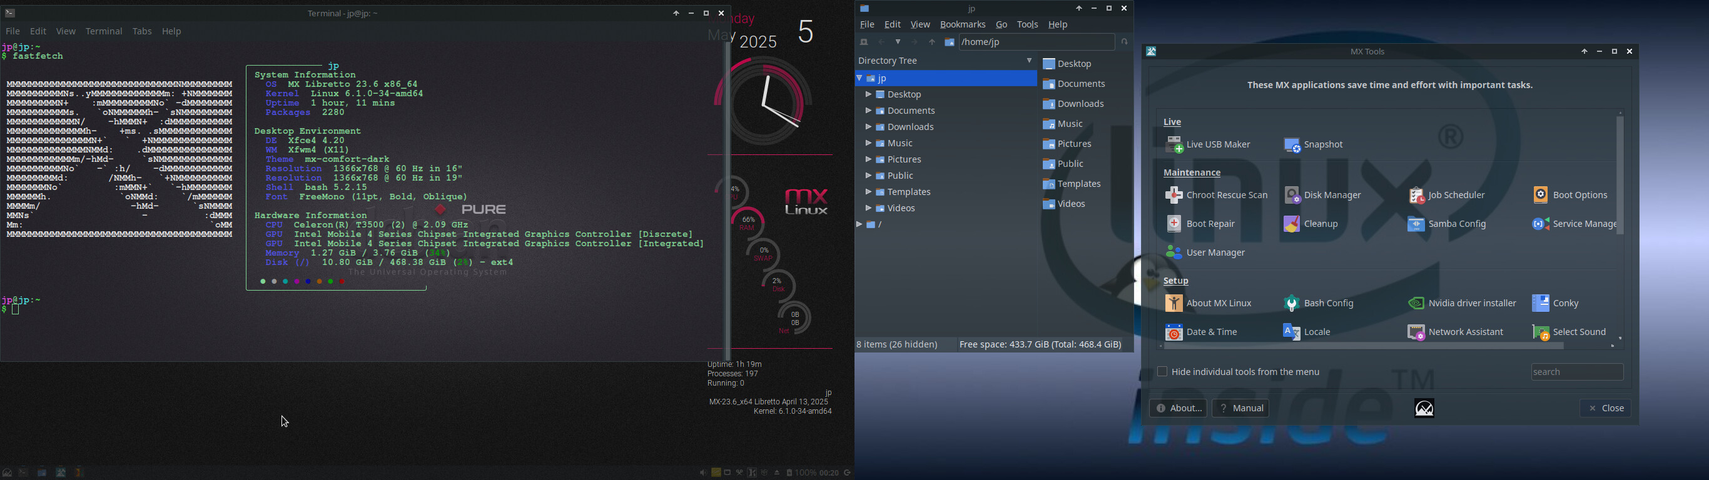Open About MX Linux

(x=1209, y=303)
